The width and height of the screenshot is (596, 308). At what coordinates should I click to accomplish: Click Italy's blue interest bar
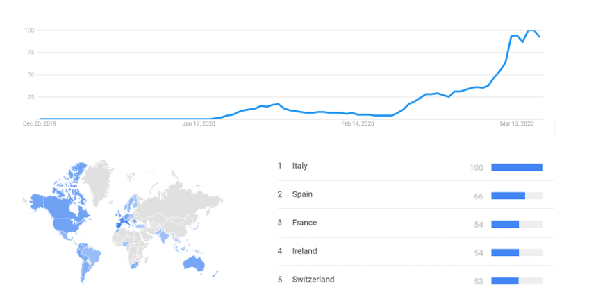click(516, 167)
